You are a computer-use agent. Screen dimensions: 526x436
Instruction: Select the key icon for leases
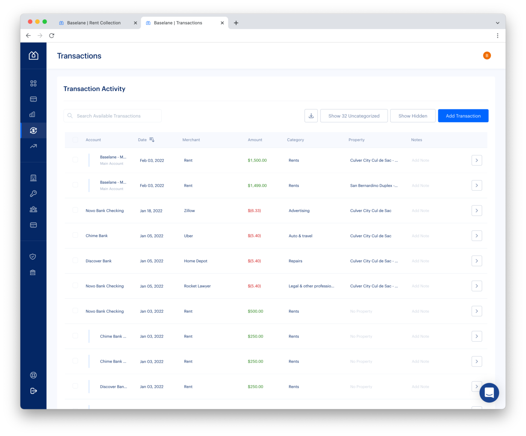coord(33,194)
